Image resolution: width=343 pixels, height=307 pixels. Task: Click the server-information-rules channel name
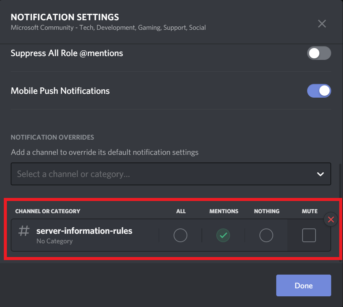tap(84, 231)
